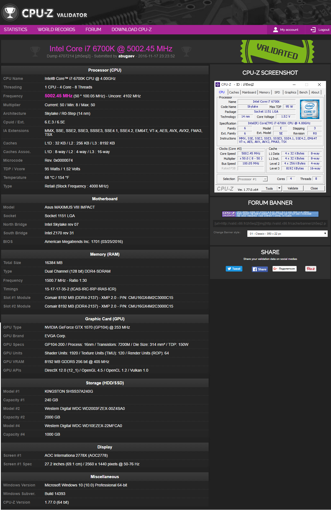Click the Intel Core i7 badge in screenshot
The height and width of the screenshot is (510, 331).
[310, 109]
